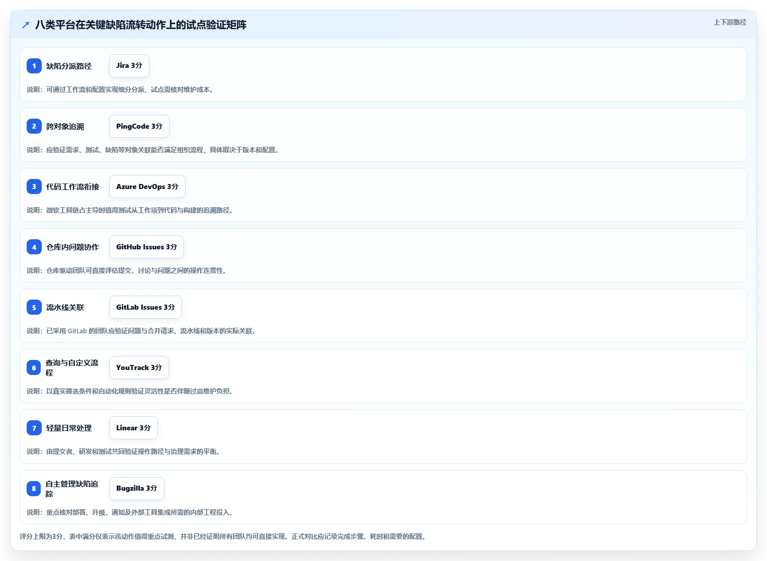Click number badge 5 for 流水线关联
Viewport: 767px width, 561px height.
(34, 307)
